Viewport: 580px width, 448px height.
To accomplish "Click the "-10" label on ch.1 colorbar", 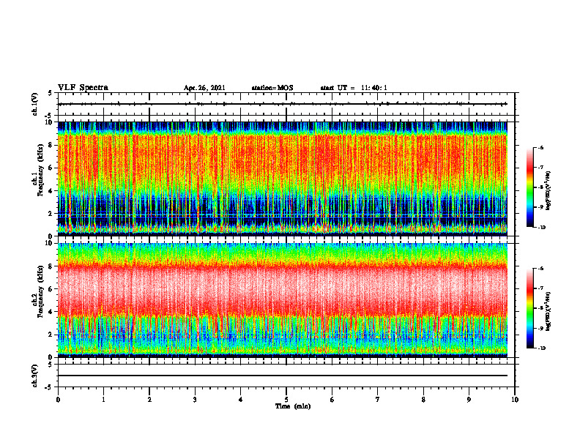I will 542,228.
